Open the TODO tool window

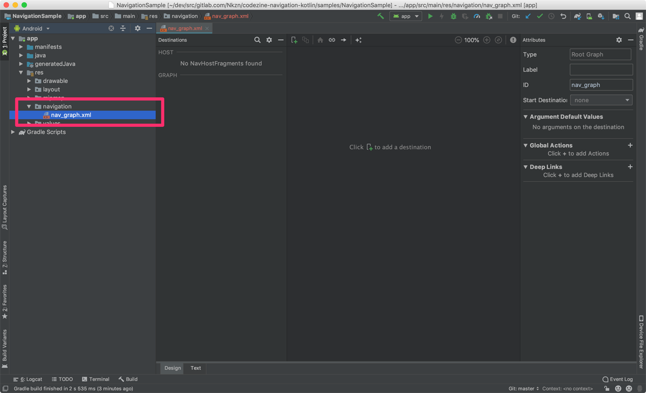point(62,379)
